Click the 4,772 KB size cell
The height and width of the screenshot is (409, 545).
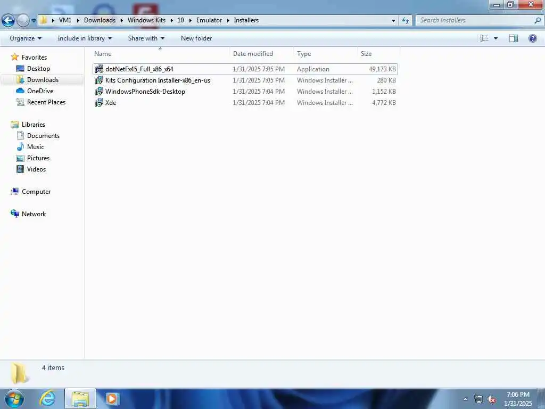click(384, 103)
